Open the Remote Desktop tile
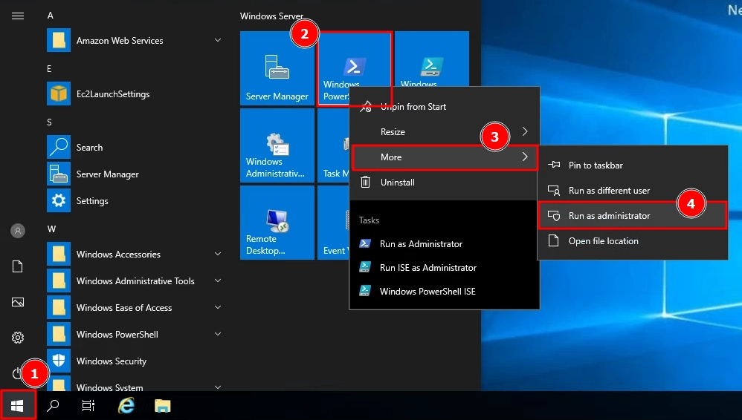 277,223
